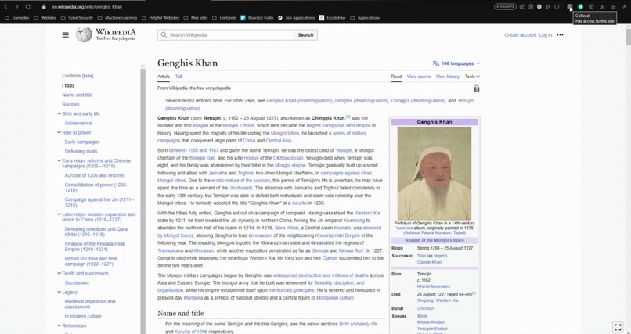Viewport: 631px width, 334px height.
Task: Focus the Search Wikipedia input field
Action: [225, 35]
